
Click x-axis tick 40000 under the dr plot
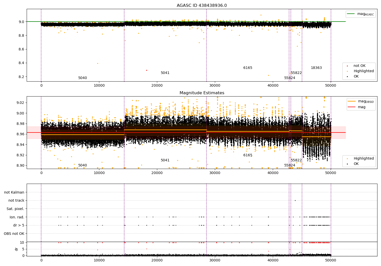(273, 260)
